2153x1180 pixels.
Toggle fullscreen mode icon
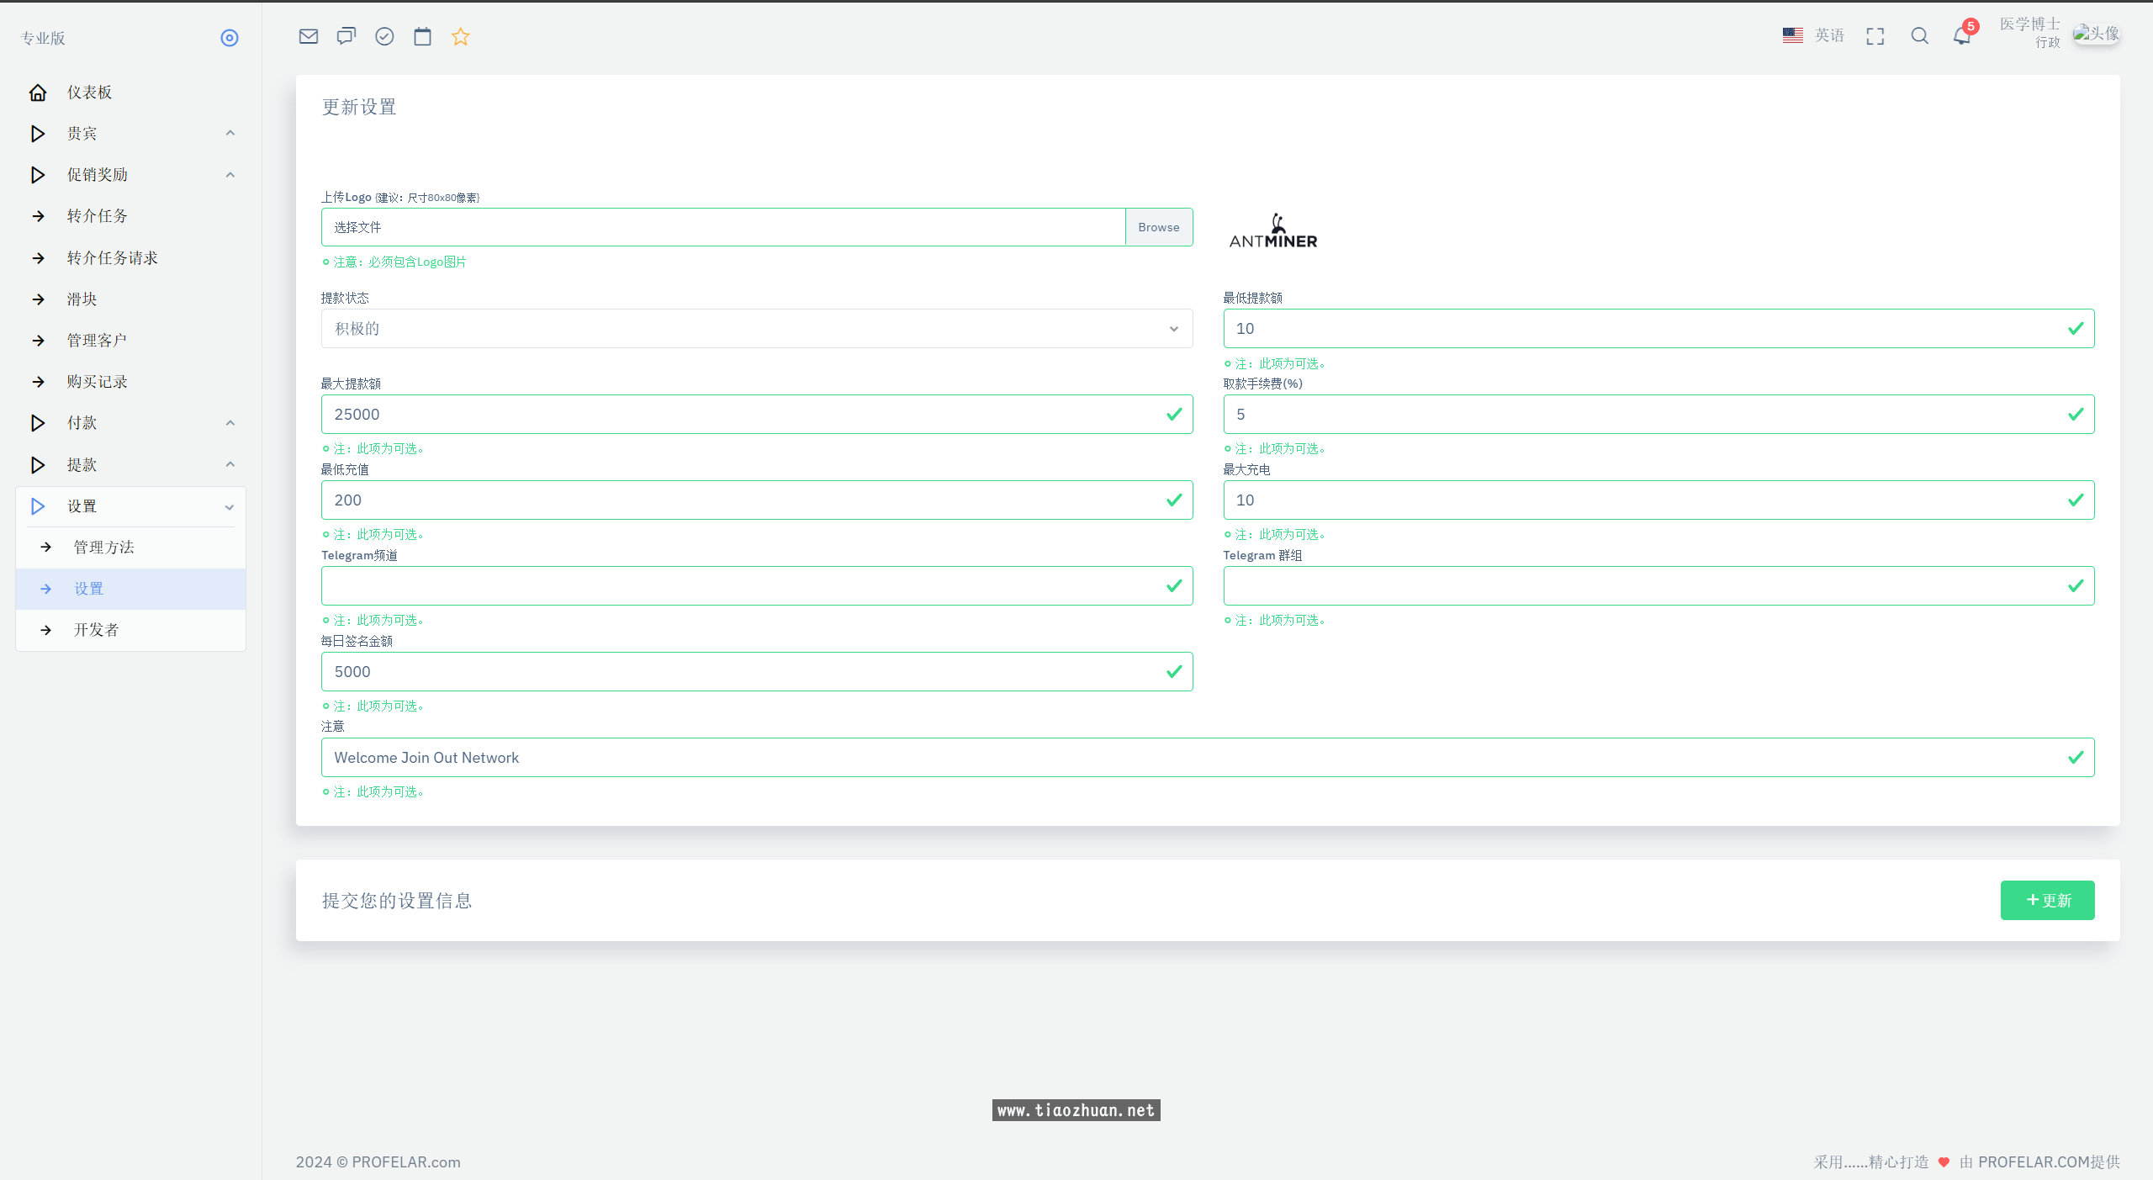[x=1875, y=36]
